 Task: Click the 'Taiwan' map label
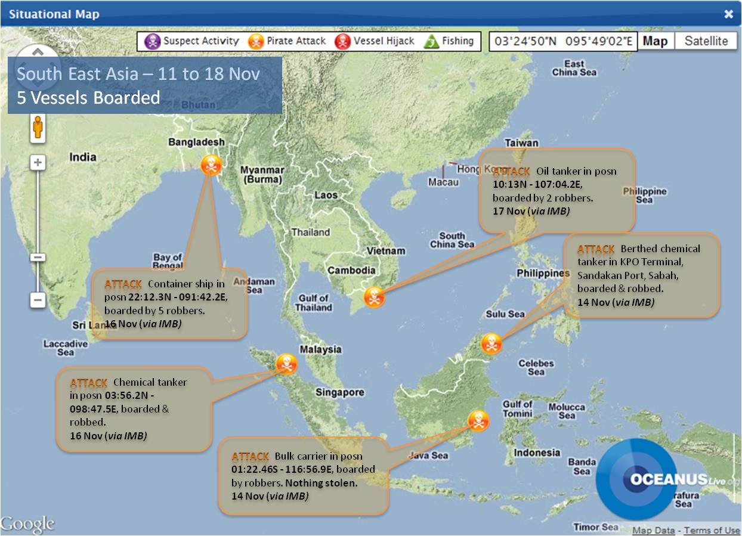[521, 142]
